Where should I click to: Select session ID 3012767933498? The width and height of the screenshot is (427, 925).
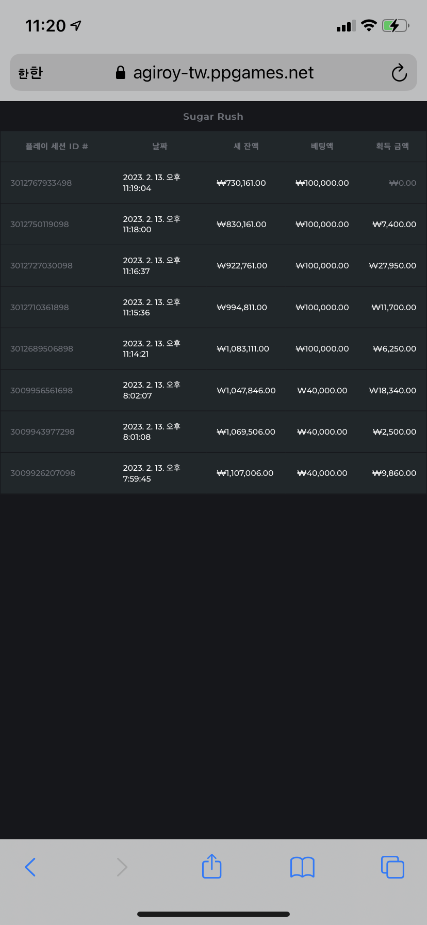coord(41,183)
